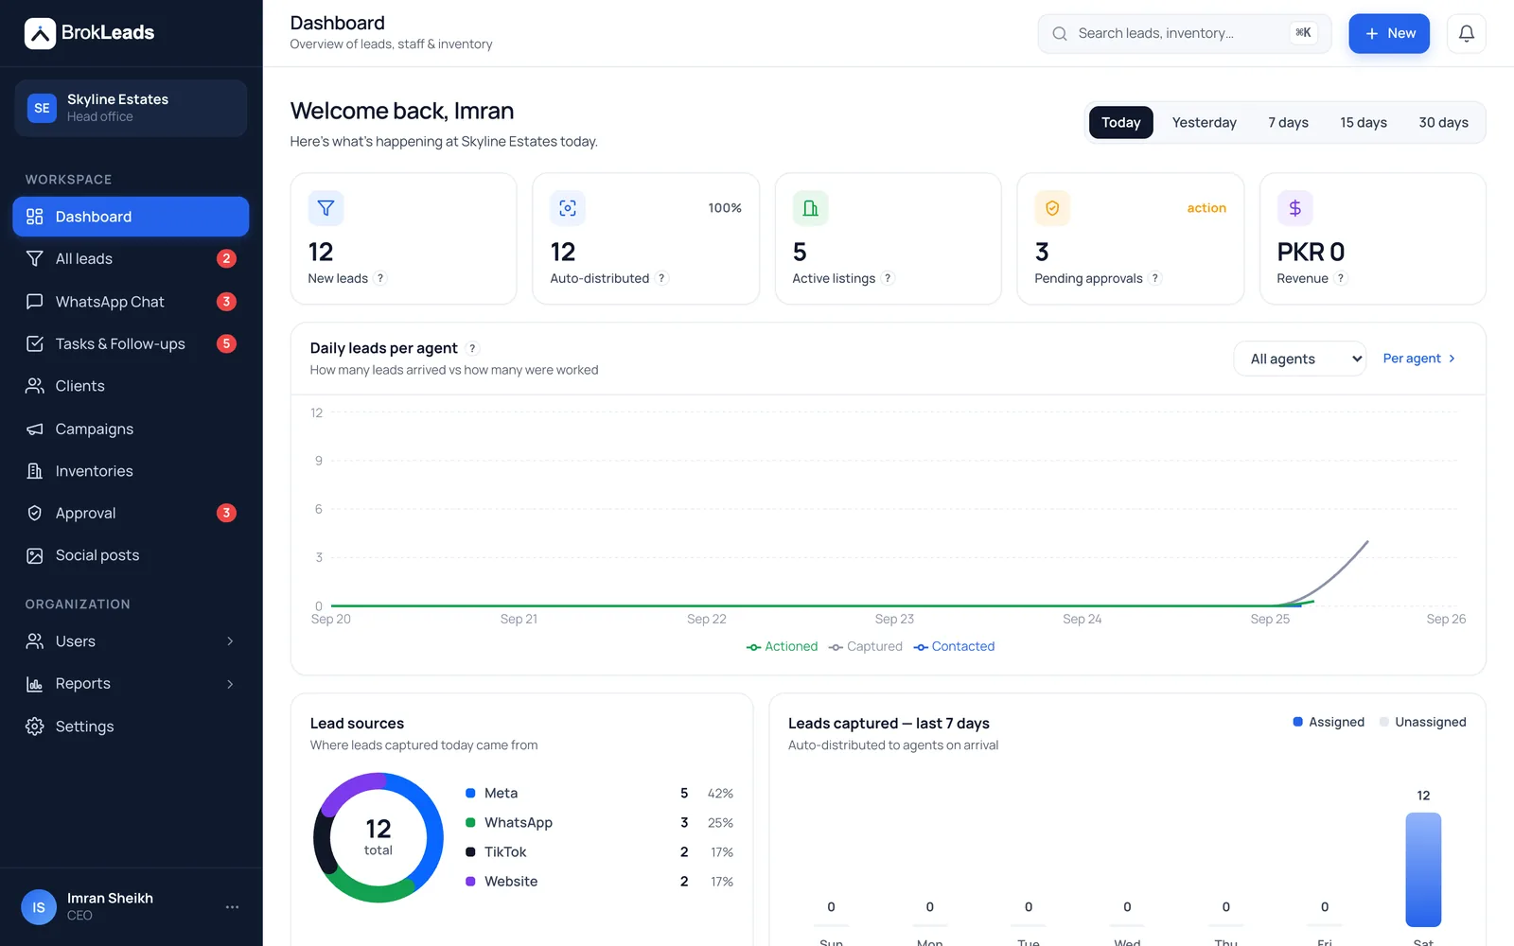Viewport: 1514px width, 946px height.
Task: Switch range to Today
Action: (x=1120, y=123)
